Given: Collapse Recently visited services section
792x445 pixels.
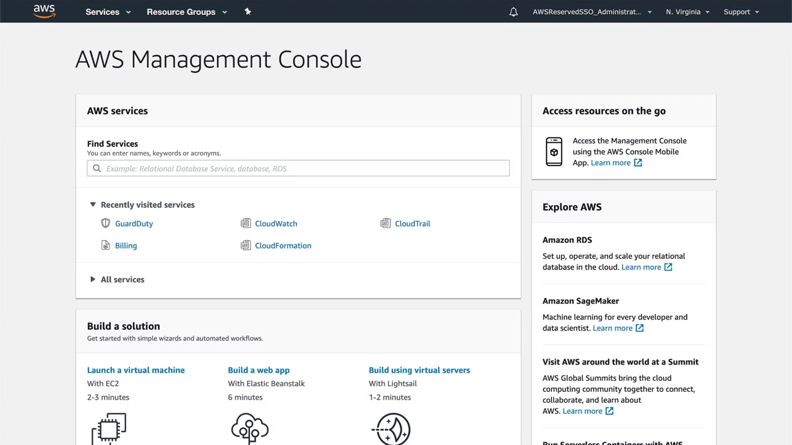Looking at the screenshot, I should point(93,205).
